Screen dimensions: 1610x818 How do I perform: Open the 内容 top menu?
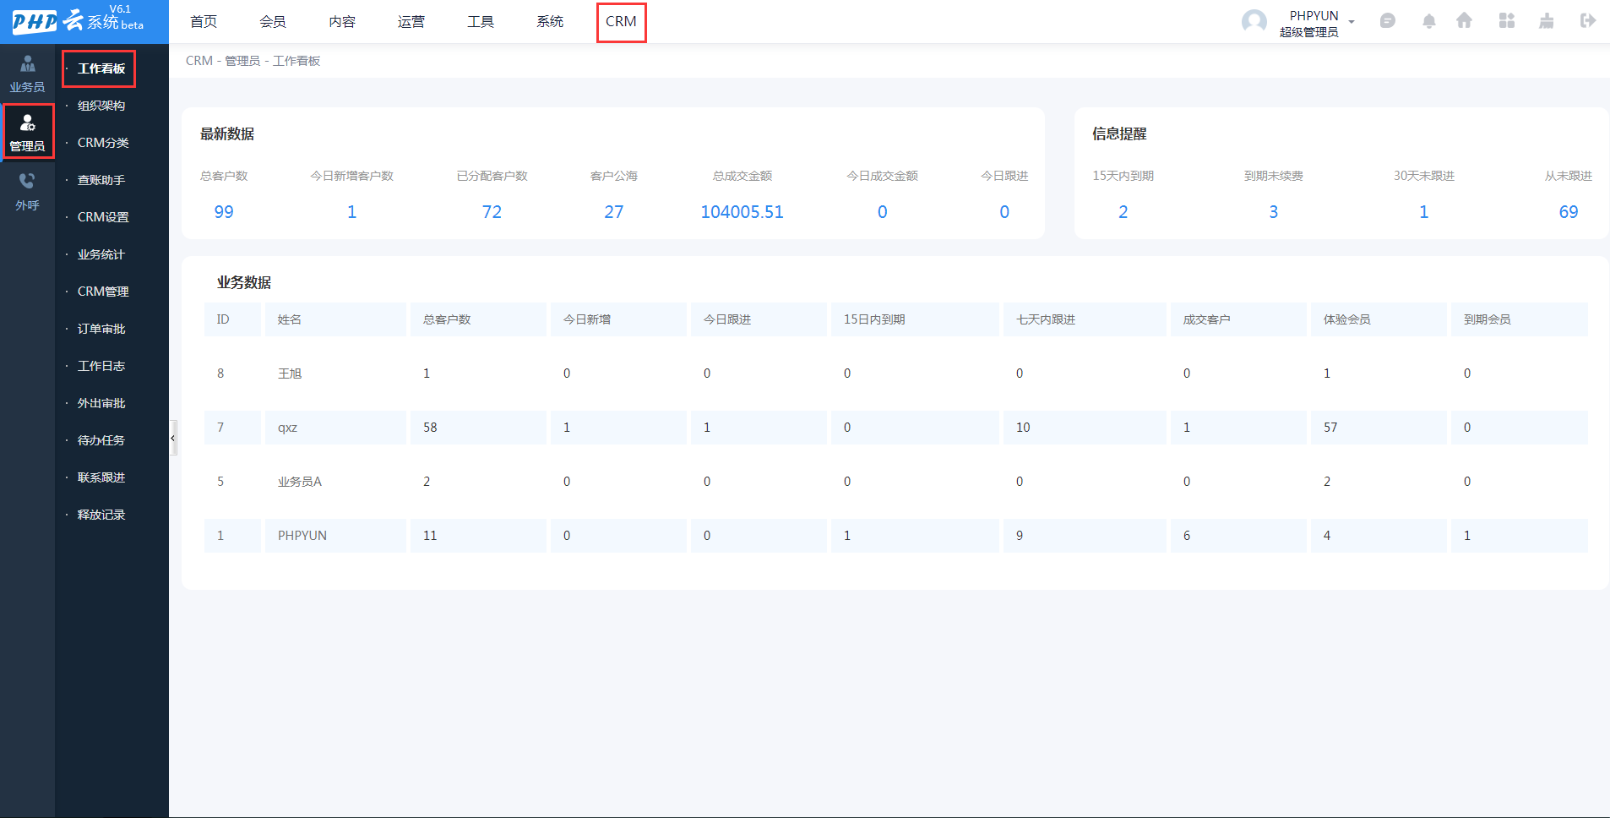pyautogui.click(x=342, y=21)
